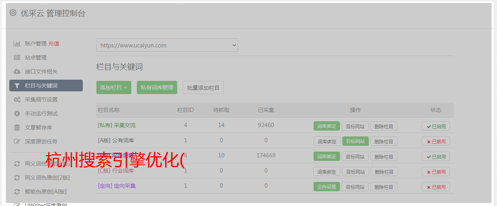Delete the [定向] 定向采集 column
The width and height of the screenshot is (497, 206).
click(x=384, y=187)
